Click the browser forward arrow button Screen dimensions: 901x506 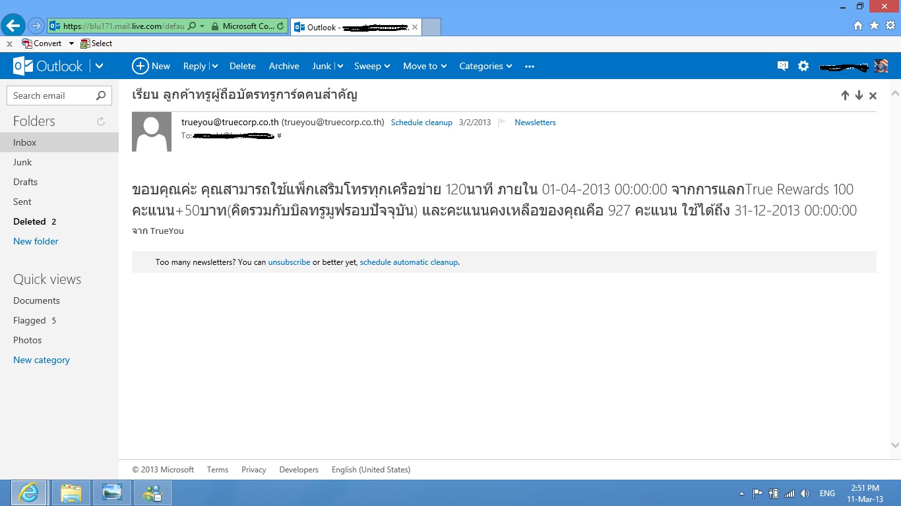36,26
